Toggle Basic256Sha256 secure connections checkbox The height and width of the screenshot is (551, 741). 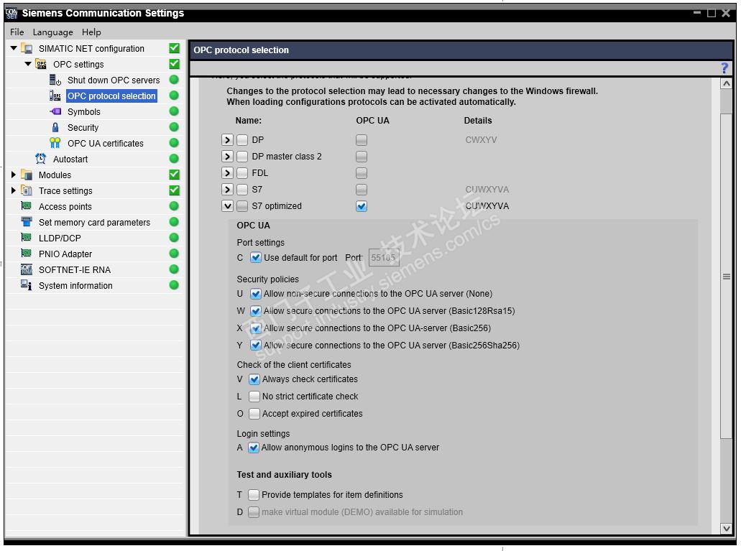coord(256,346)
